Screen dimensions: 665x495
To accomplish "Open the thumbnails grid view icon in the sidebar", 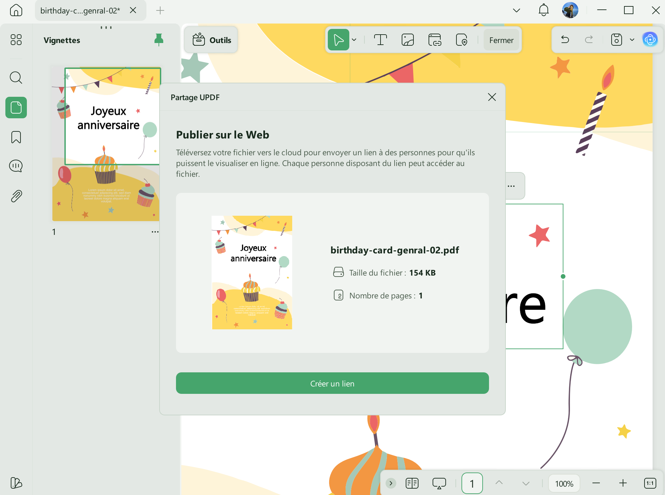I will tap(16, 40).
